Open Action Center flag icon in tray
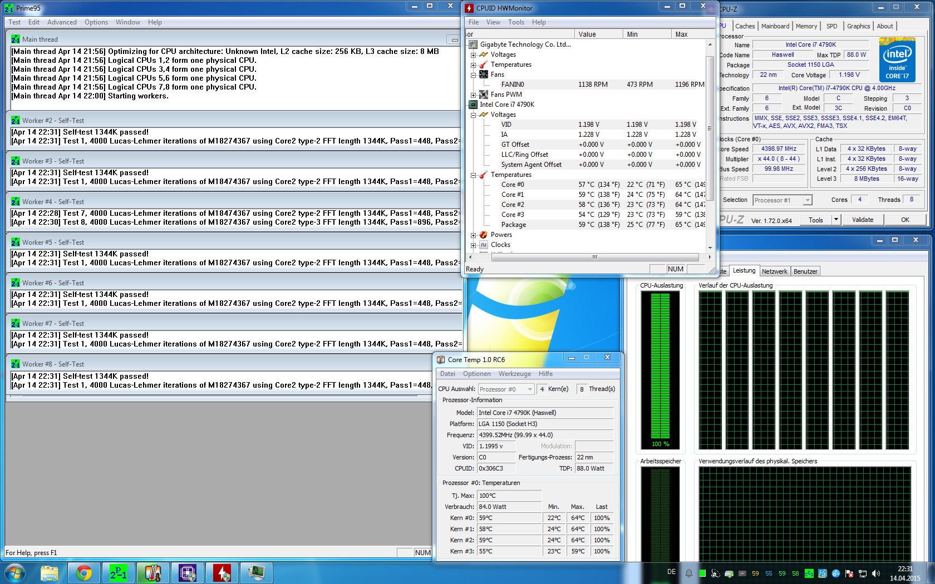The height and width of the screenshot is (584, 935). (x=849, y=573)
